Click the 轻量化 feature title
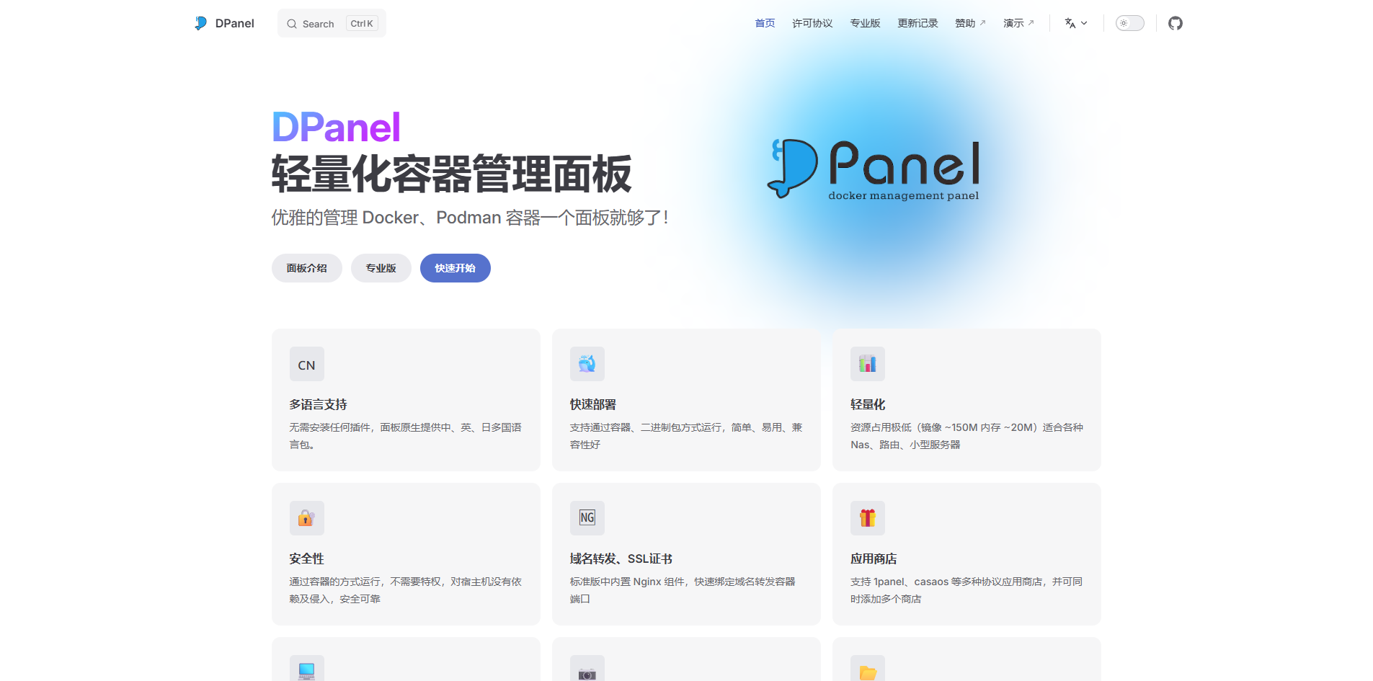Screen dimensions: 1373x681 tap(868, 404)
